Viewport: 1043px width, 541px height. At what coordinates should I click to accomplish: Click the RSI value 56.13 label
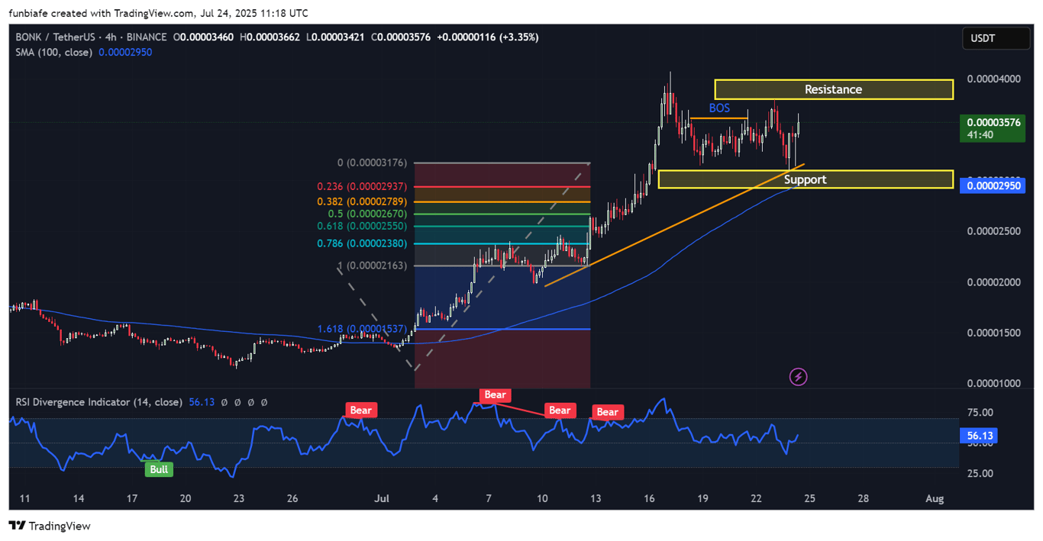coord(980,435)
